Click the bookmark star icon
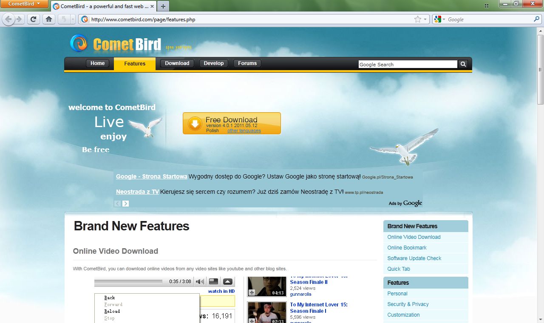544x323 pixels. click(418, 19)
